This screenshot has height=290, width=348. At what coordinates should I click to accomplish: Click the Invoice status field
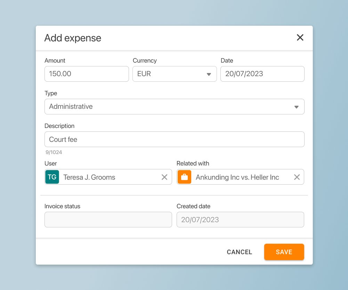tap(108, 220)
